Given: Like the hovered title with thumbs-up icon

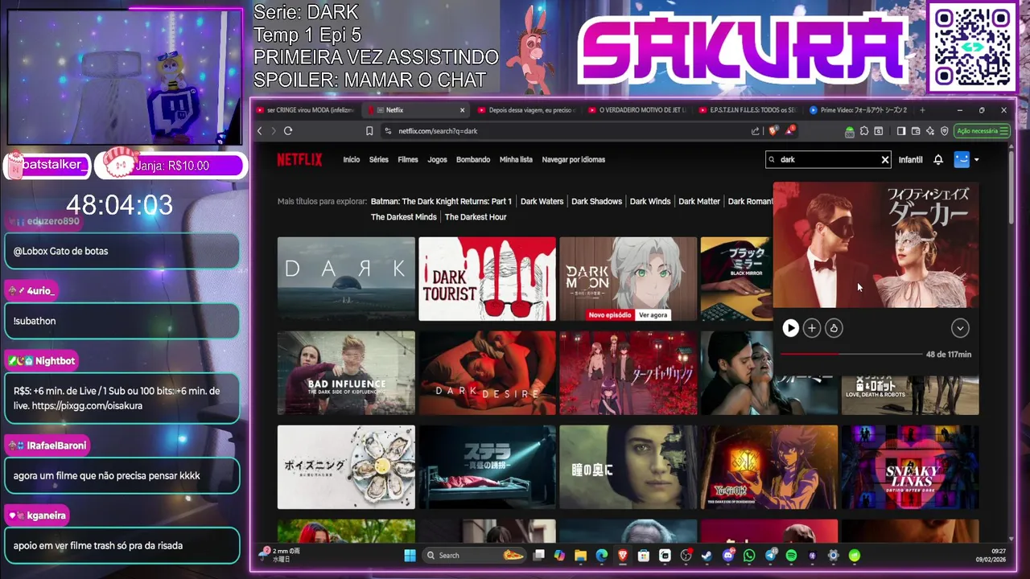Looking at the screenshot, I should tap(834, 327).
